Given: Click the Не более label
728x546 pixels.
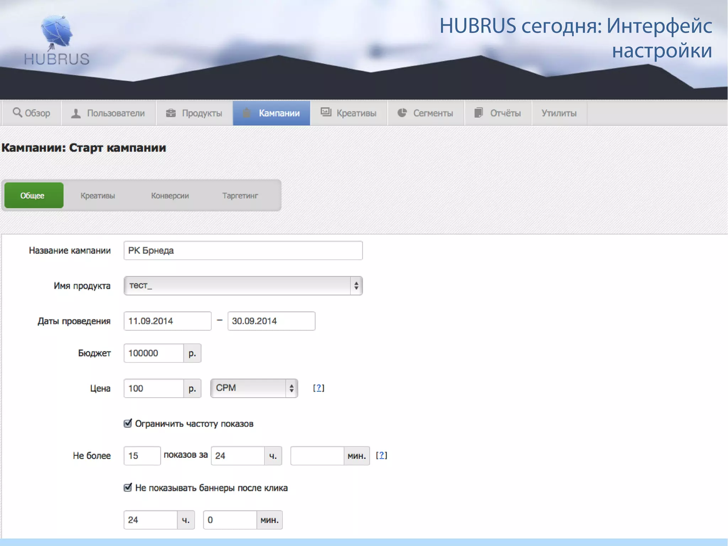Looking at the screenshot, I should [x=92, y=456].
